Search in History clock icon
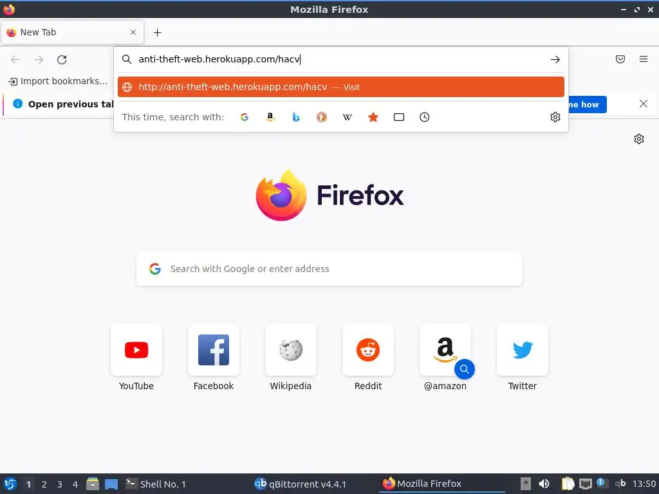Viewport: 659px width, 494px height. coord(425,117)
